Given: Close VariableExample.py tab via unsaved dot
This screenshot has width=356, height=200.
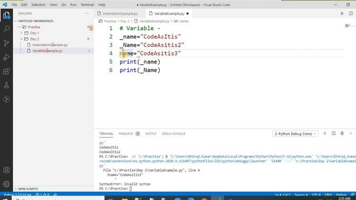Looking at the screenshot, I should coord(187,13).
